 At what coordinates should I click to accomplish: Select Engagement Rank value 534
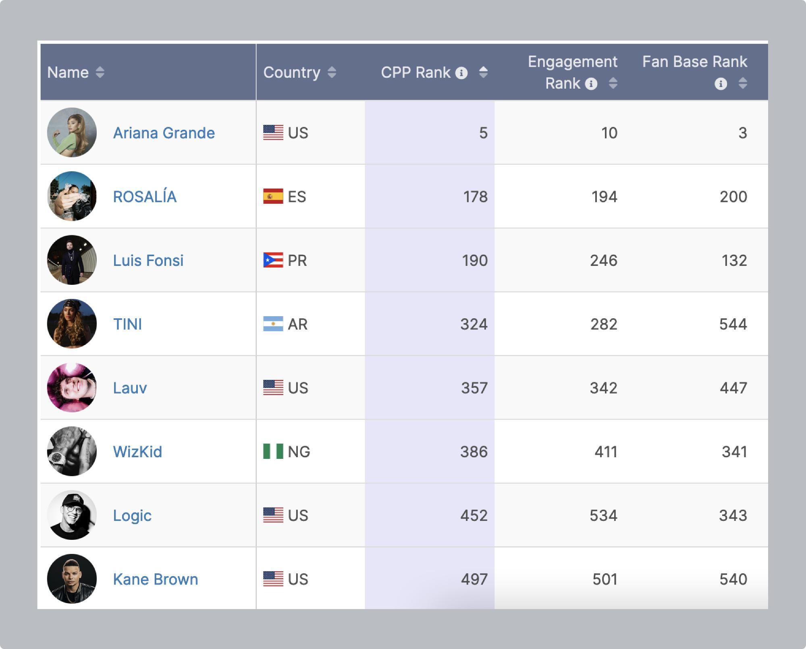[x=604, y=515]
